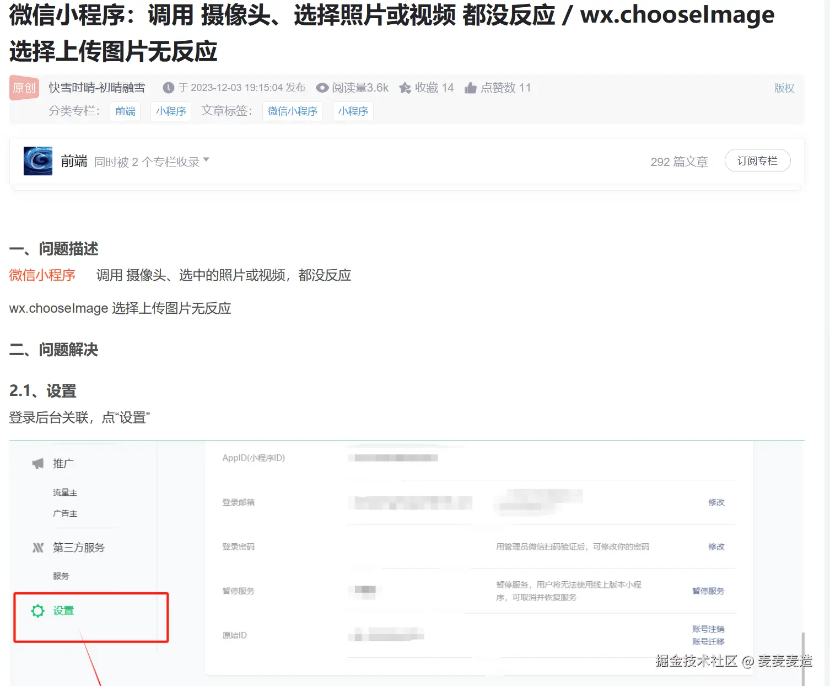Screen dimensions: 830x686
Task: Click 292 篇文章 count text
Action: (679, 162)
